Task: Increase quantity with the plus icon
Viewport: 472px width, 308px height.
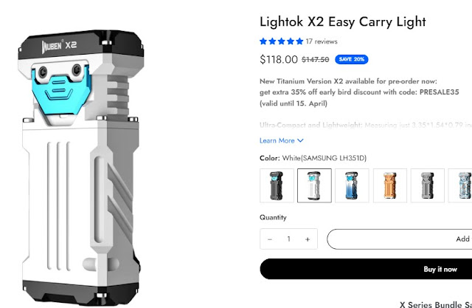Action: click(x=308, y=239)
